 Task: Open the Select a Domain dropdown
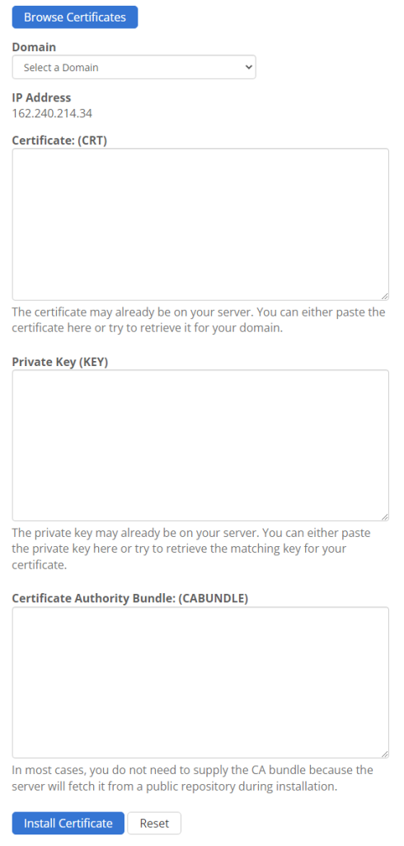134,68
